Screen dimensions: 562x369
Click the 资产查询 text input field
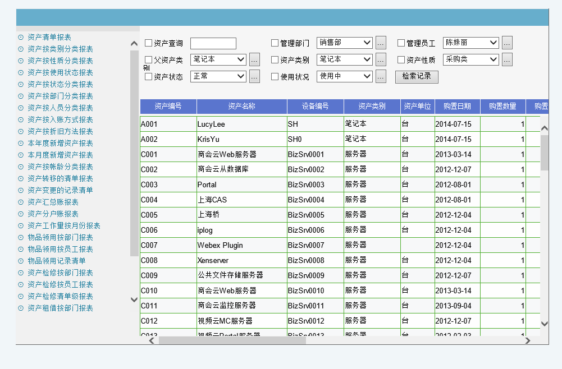[x=213, y=44]
